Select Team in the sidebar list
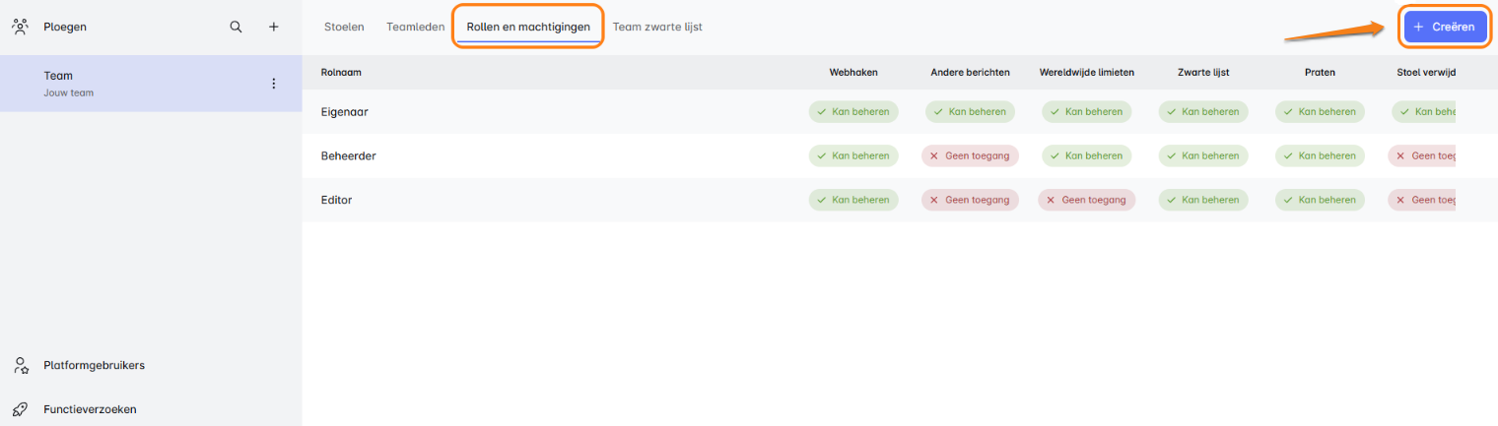1498x426 pixels. coord(58,76)
